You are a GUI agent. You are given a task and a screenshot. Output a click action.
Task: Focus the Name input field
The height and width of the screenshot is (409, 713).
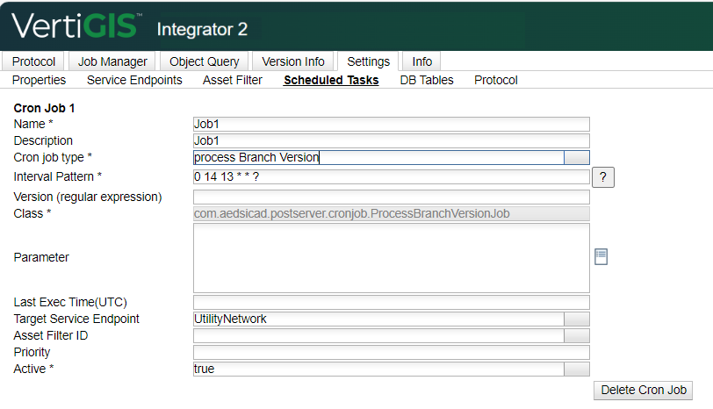[x=391, y=124]
